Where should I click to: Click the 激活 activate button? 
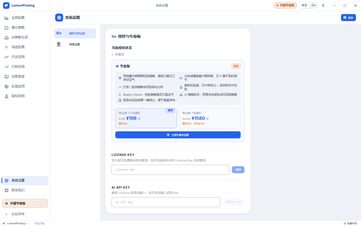point(238,170)
